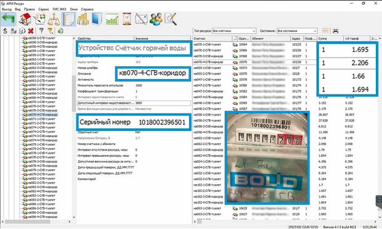382x229 pixels.
Task: Open the golden scales balance icon
Action: click(x=54, y=19)
